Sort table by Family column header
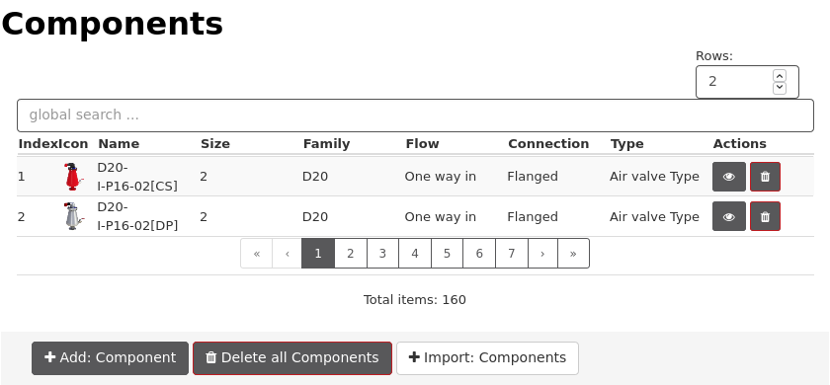Viewport: 830px width, 385px height. (327, 144)
